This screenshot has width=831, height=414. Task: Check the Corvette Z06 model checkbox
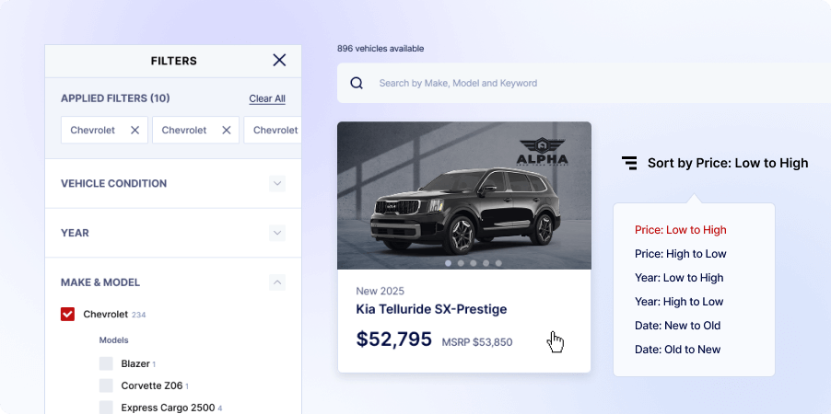[x=106, y=385]
